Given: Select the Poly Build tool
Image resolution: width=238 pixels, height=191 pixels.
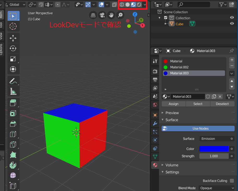Looking at the screenshot, I should [x=13, y=155].
